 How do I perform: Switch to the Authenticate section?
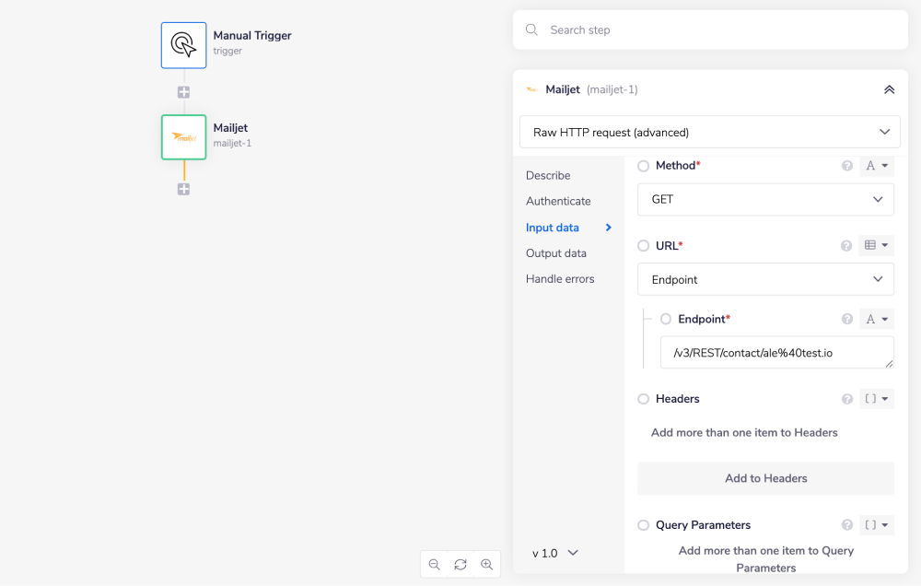pyautogui.click(x=558, y=201)
